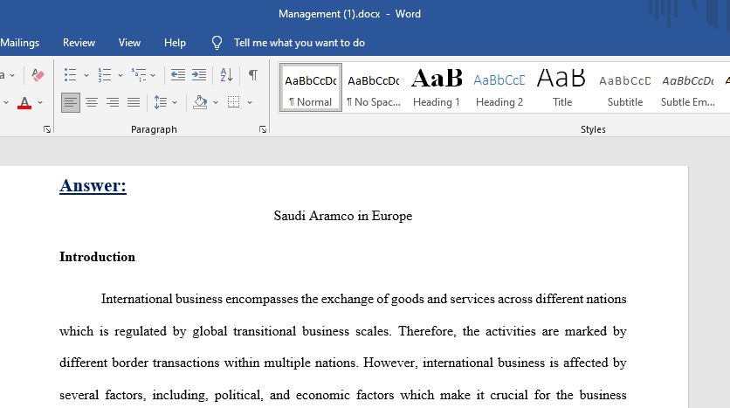Viewport: 730px width, 408px height.
Task: Apply the Heading 1 style
Action: tap(437, 87)
